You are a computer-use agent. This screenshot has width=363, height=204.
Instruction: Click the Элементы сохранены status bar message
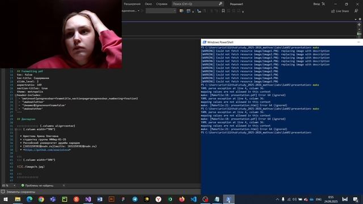coord(20,192)
